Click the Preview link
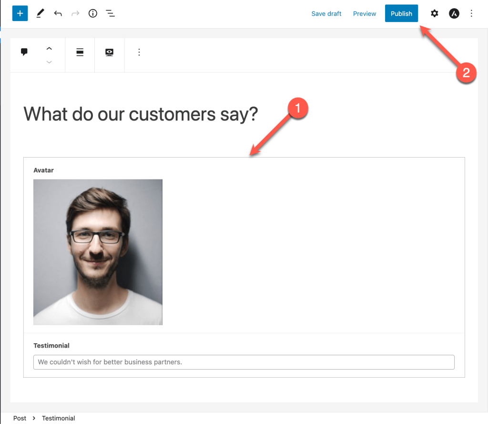 [365, 14]
